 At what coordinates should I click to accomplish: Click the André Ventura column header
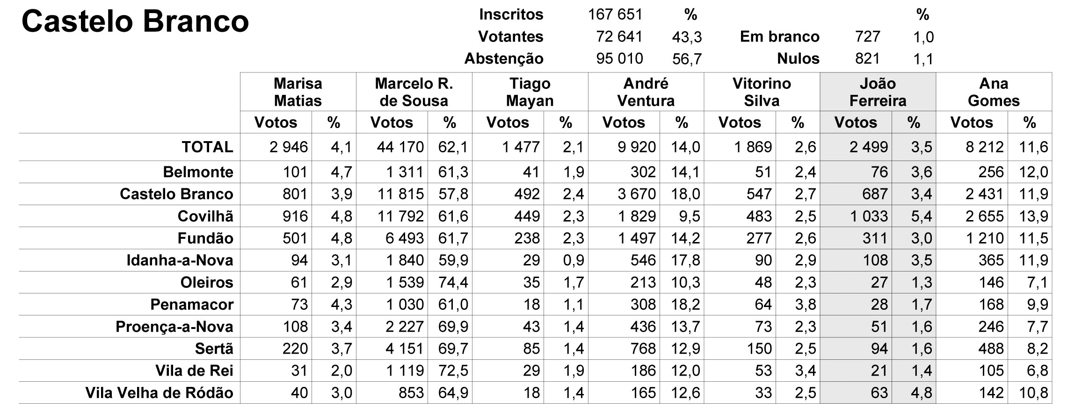coord(646,92)
